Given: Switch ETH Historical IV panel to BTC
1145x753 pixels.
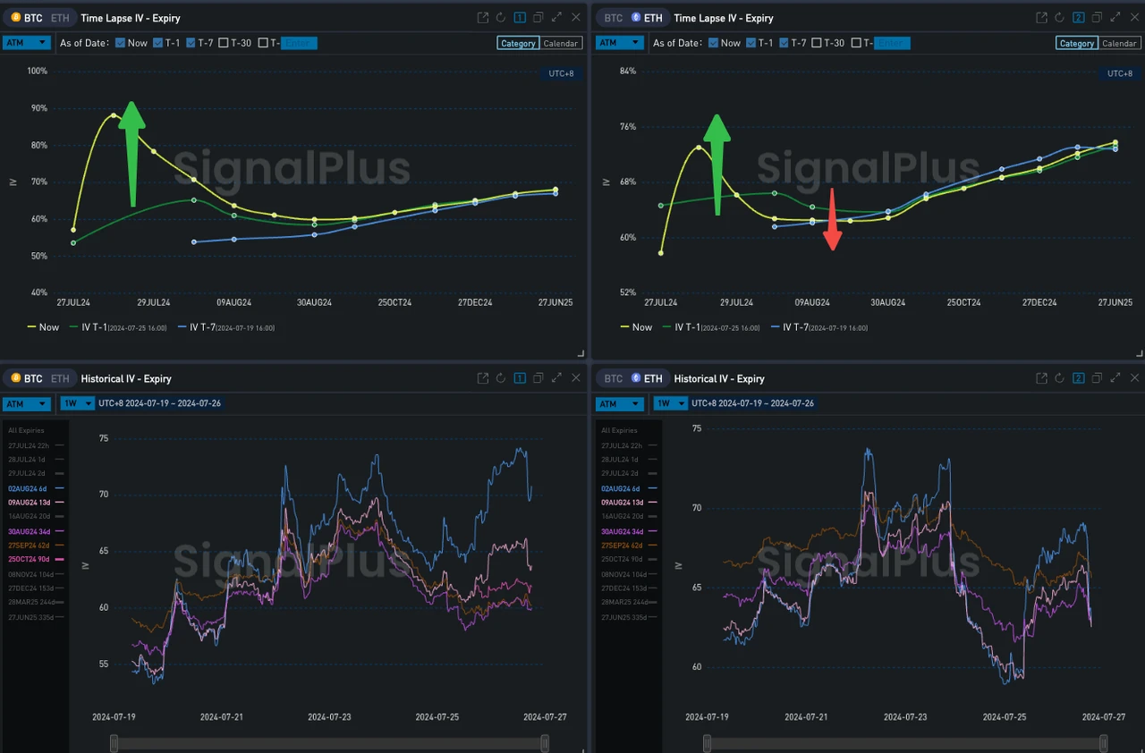Looking at the screenshot, I should click(x=613, y=378).
